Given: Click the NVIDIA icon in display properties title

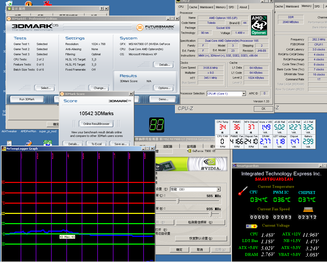Looking at the screenshot, I should point(9,9).
